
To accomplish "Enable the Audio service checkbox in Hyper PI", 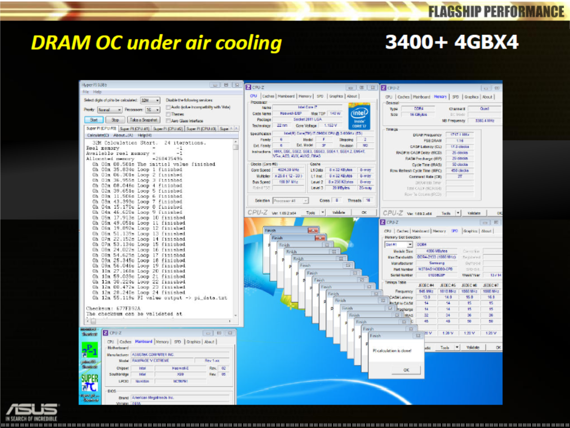I will (168, 107).
